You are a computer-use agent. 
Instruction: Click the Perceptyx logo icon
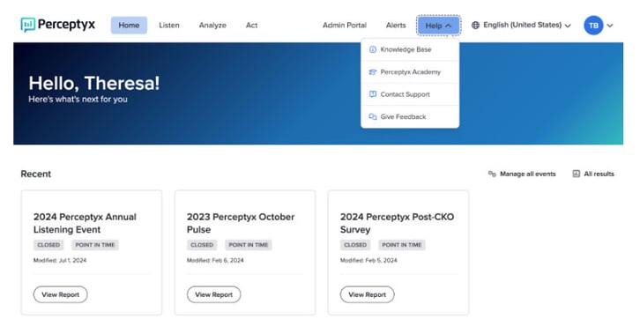tap(27, 25)
